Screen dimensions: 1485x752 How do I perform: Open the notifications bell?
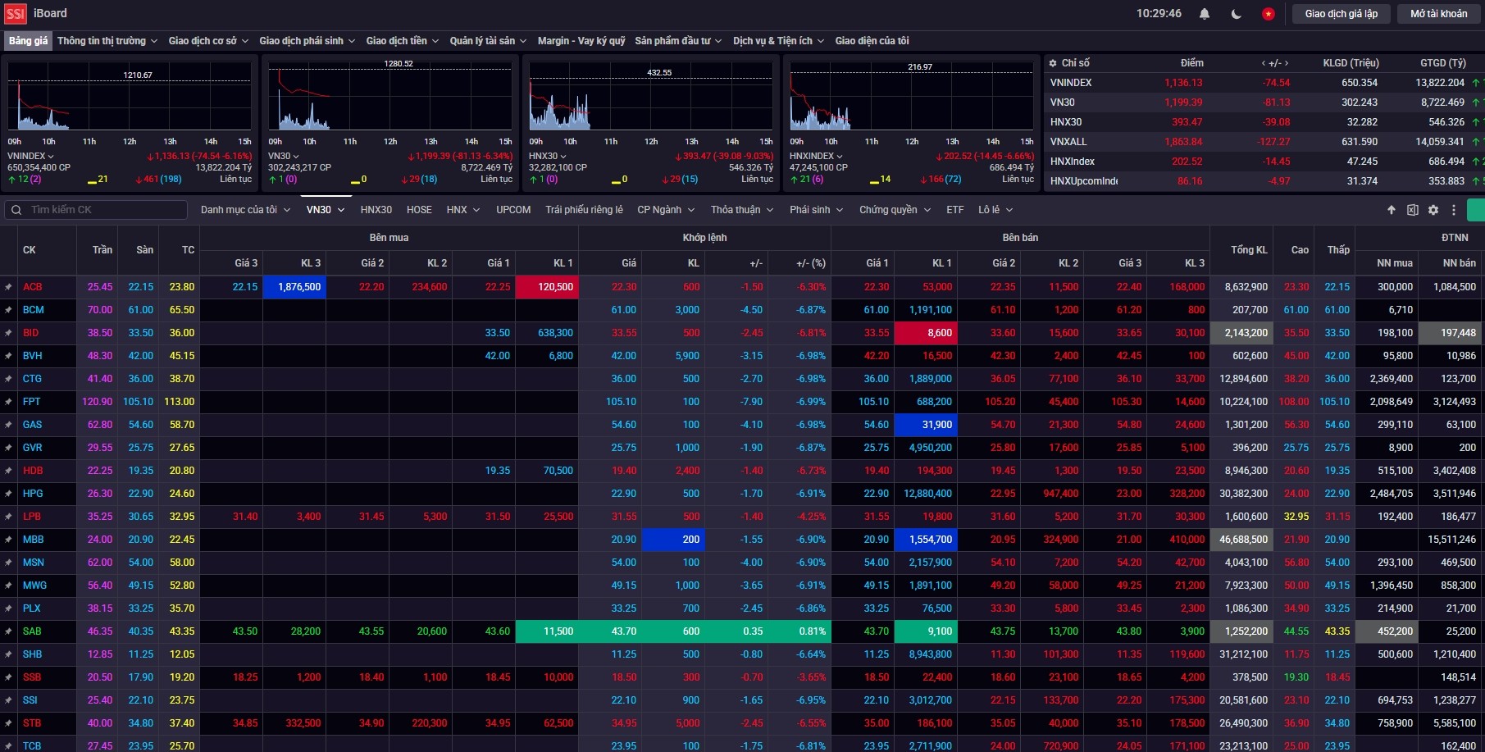click(x=1205, y=14)
